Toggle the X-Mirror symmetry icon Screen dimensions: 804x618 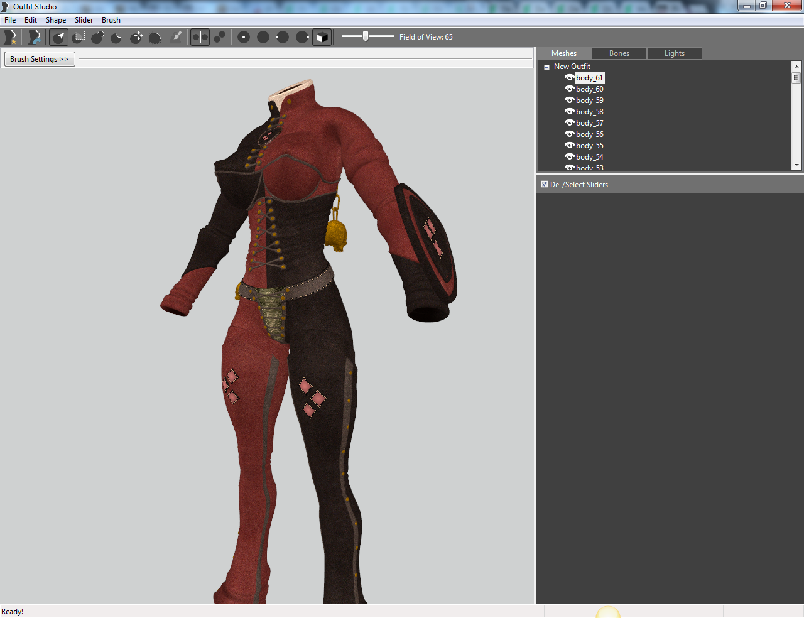tap(200, 37)
